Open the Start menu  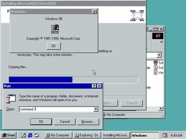[8, 135]
